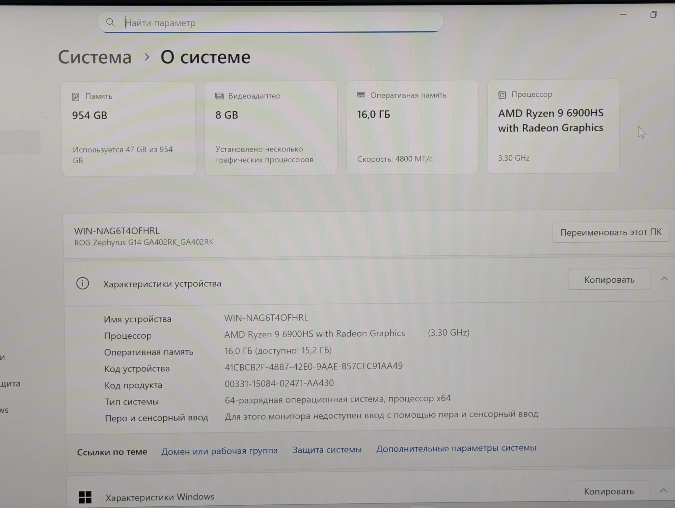Open the Видеоадаптер 8 GB card
The image size is (675, 508).
coord(271,128)
